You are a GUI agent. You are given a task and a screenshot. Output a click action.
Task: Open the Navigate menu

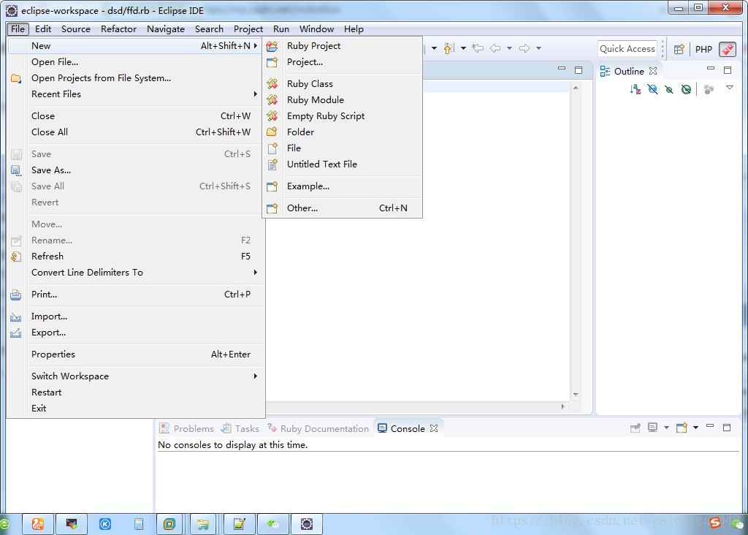[166, 29]
